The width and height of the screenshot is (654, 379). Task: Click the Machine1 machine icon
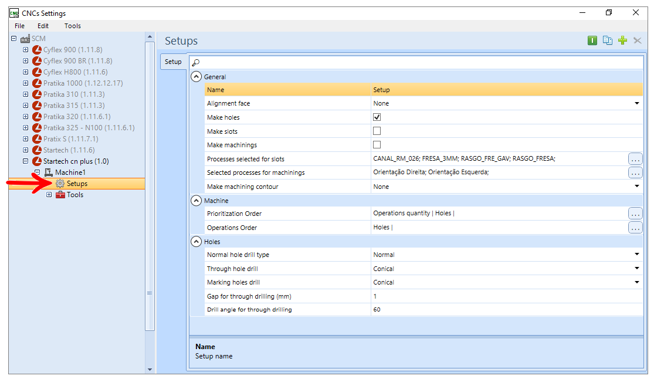49,172
